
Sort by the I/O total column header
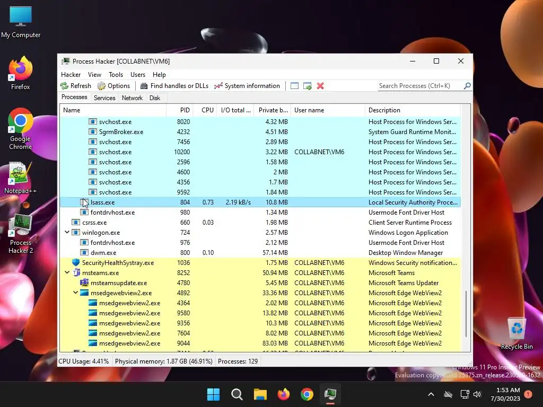(x=235, y=110)
